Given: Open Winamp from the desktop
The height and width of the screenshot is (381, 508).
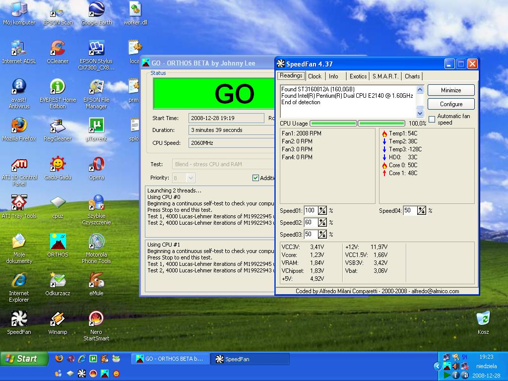Looking at the screenshot, I should pyautogui.click(x=58, y=322).
